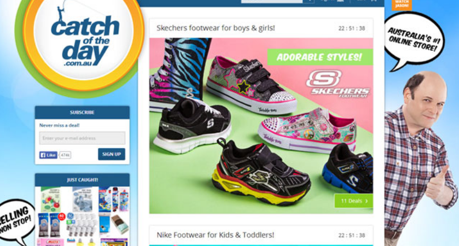Open Nike Footwear for Kids & Toddlers link
The image size is (459, 246).
[x=215, y=235]
